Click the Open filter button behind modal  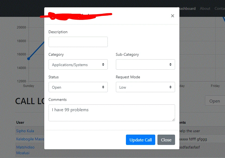pos(215,101)
